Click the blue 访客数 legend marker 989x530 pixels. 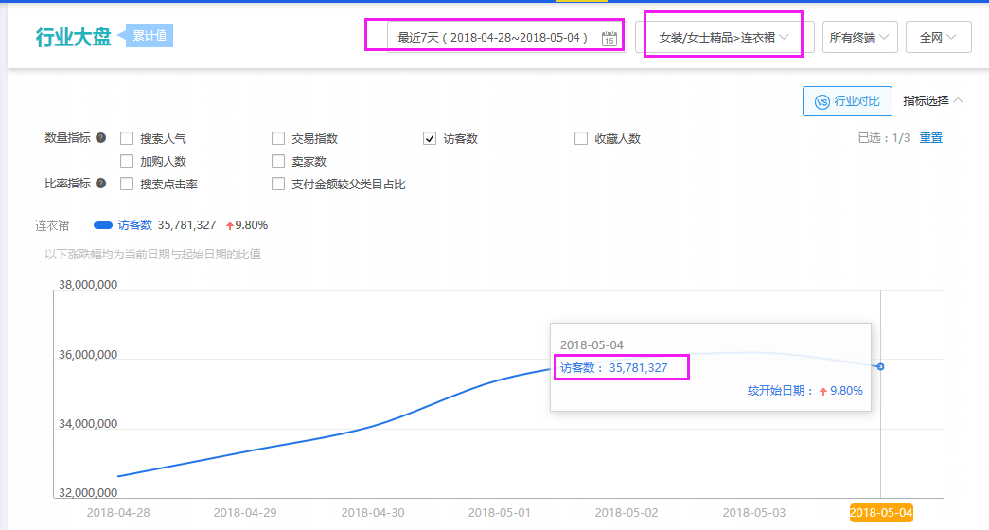103,225
